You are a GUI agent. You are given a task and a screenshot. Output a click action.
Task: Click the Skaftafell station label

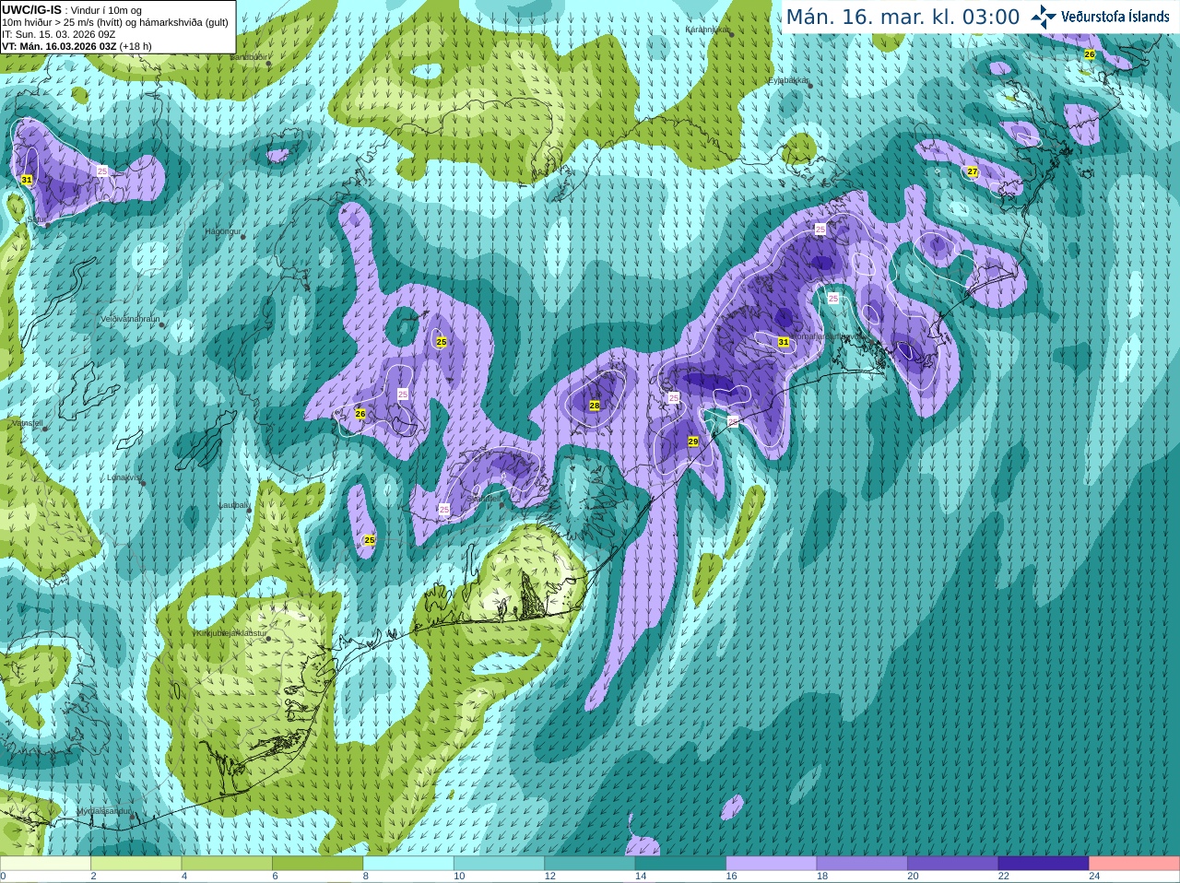click(484, 498)
